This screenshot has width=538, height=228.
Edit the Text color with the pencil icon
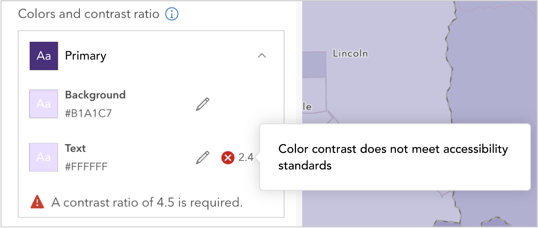tap(203, 157)
